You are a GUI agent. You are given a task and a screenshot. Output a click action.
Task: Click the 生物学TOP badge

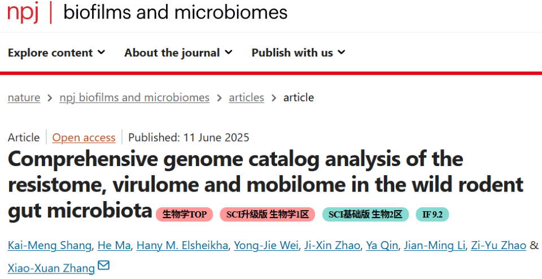point(185,214)
